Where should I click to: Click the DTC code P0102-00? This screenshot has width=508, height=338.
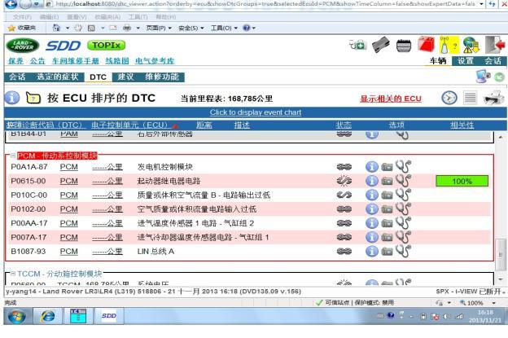click(x=28, y=209)
